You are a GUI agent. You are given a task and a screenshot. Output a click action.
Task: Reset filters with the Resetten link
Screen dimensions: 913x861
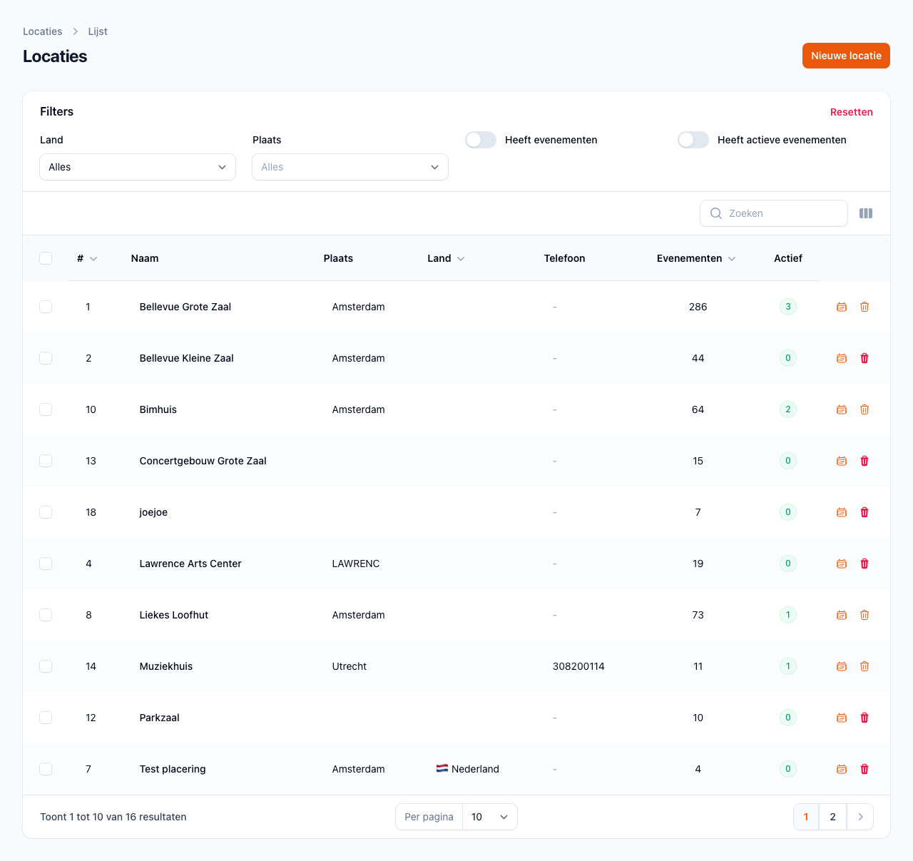851,112
